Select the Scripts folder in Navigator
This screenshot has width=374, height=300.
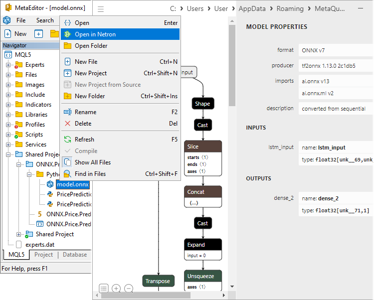click(x=34, y=135)
